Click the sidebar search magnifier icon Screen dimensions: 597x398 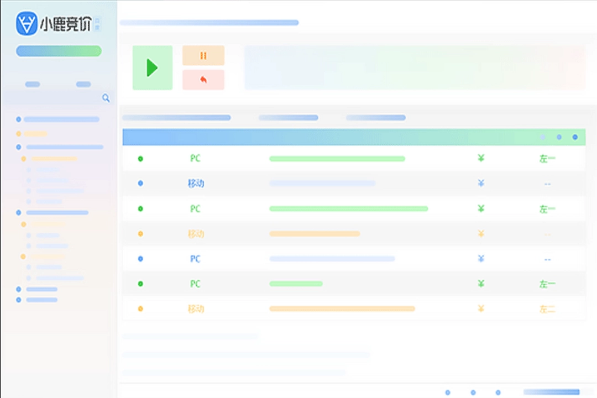(106, 98)
